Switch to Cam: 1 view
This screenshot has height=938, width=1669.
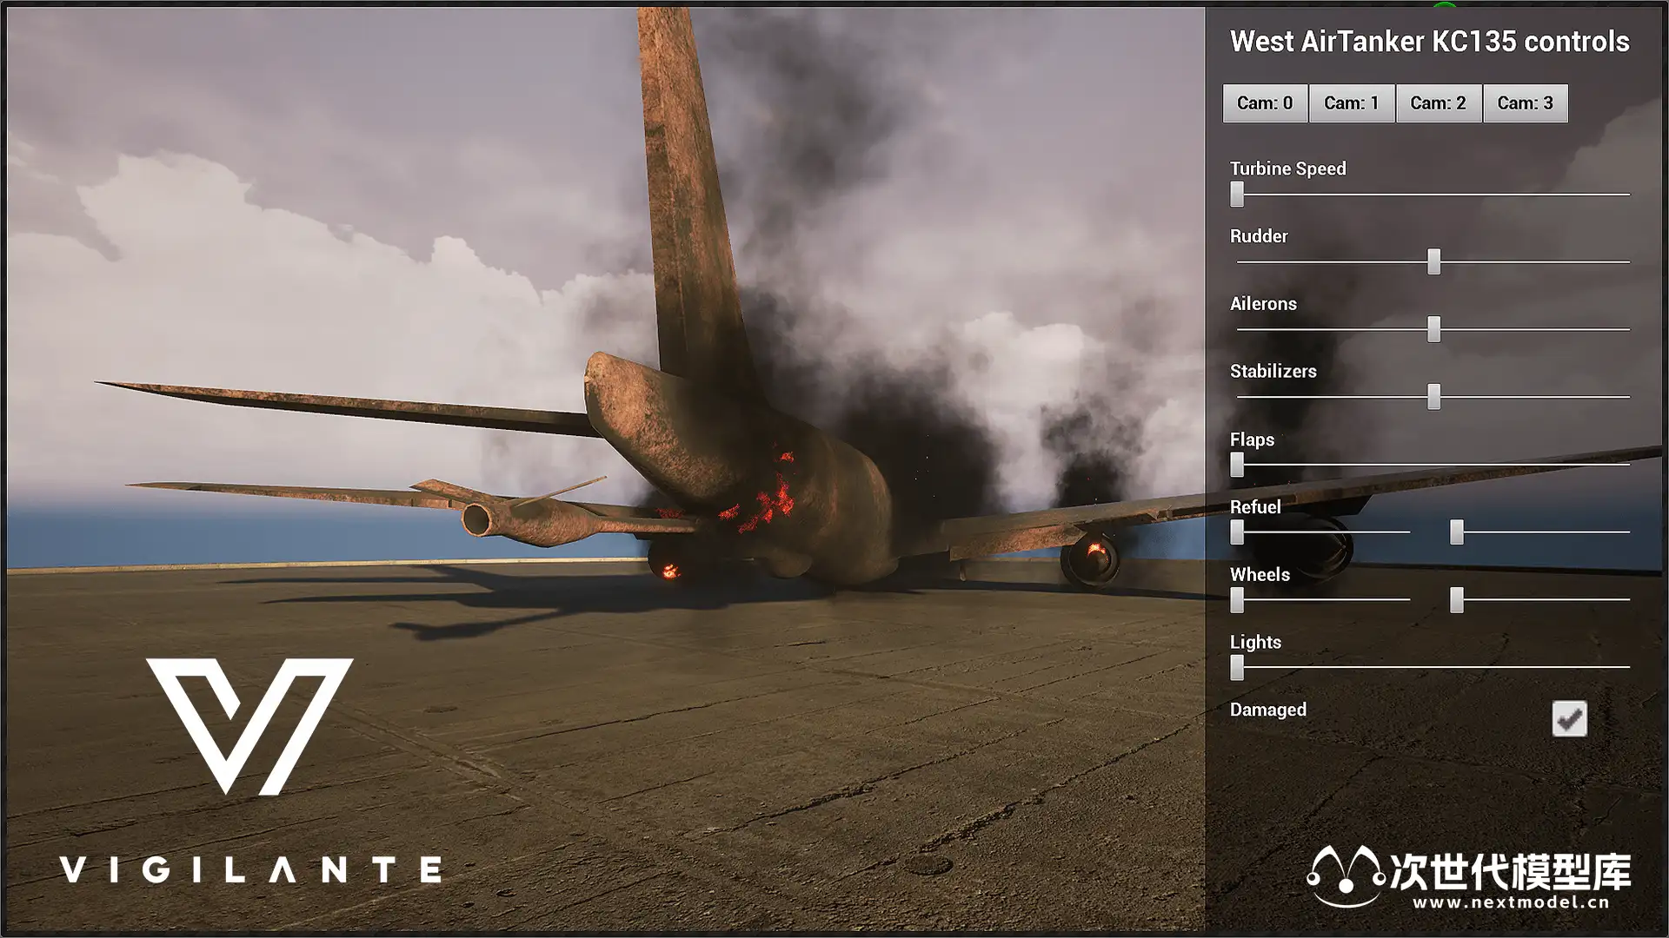click(1352, 103)
